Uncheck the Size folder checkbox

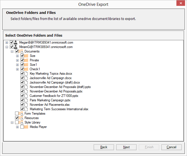point(22,56)
